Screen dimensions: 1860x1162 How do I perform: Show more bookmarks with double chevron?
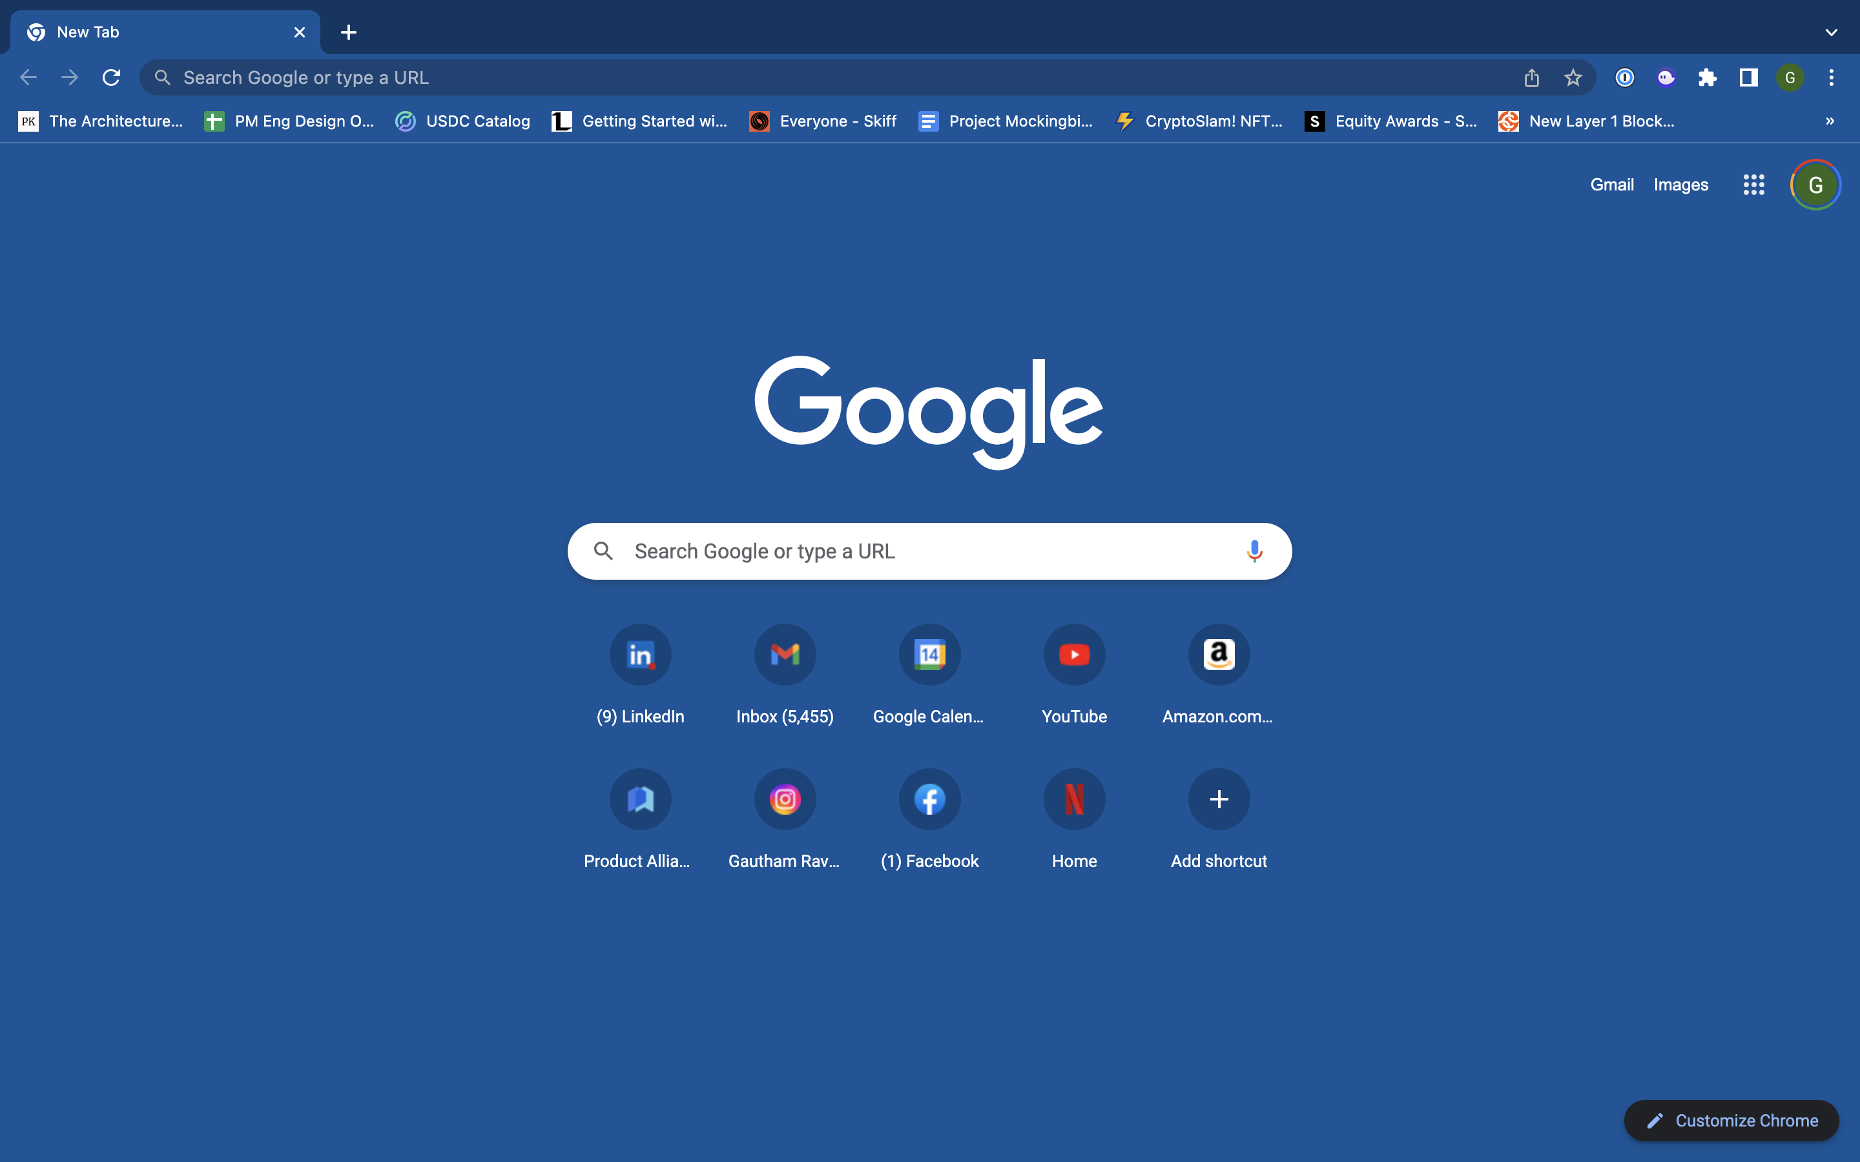click(1830, 121)
